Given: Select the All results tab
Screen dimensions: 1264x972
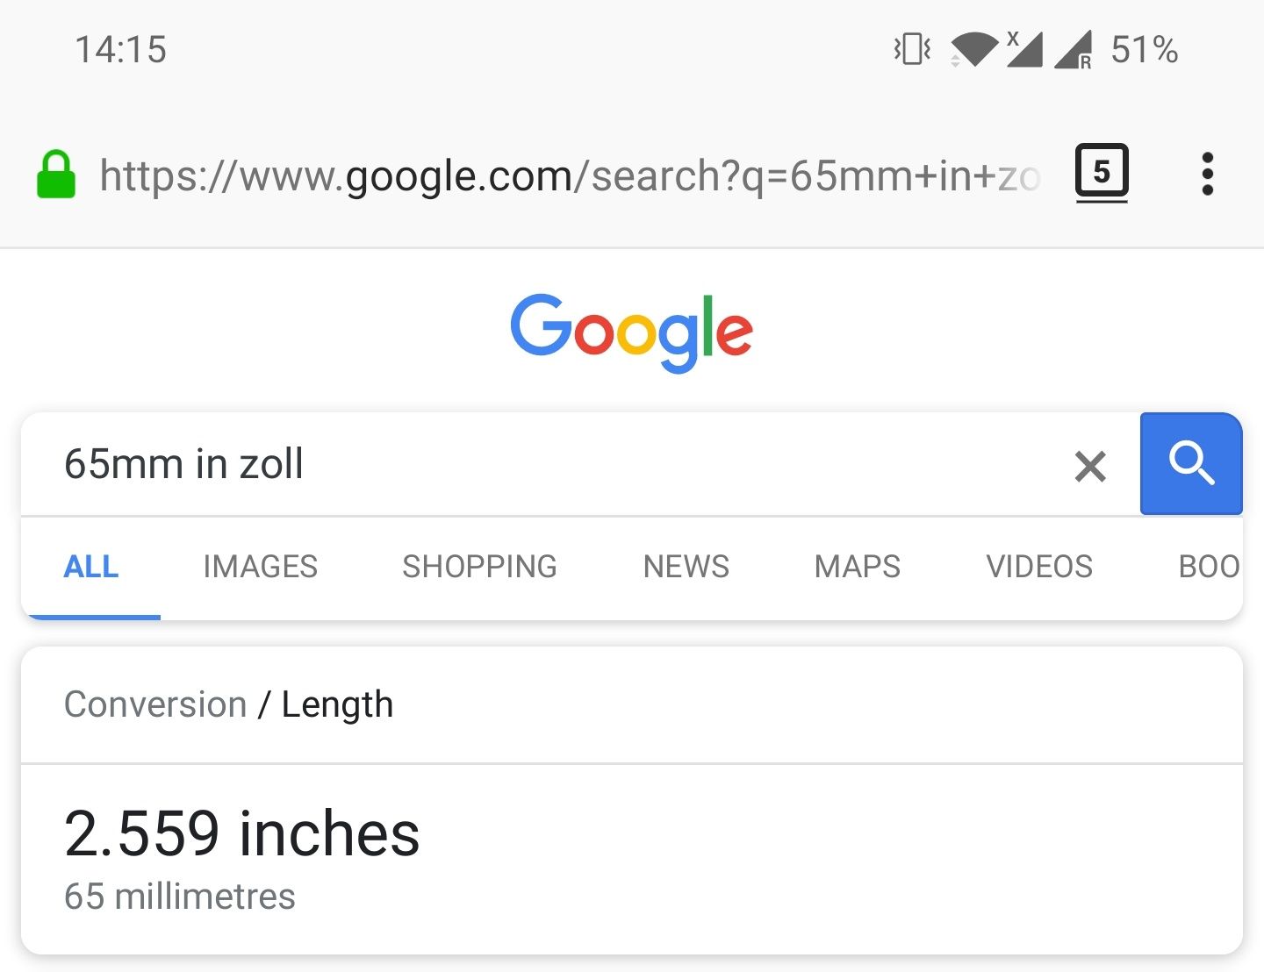Looking at the screenshot, I should coord(91,567).
